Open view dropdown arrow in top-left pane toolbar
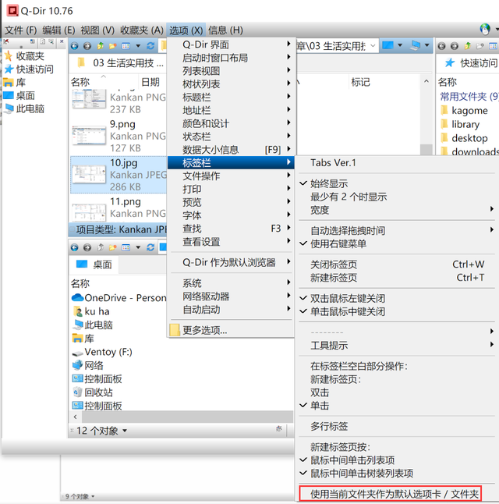The image size is (499, 504). [138, 46]
